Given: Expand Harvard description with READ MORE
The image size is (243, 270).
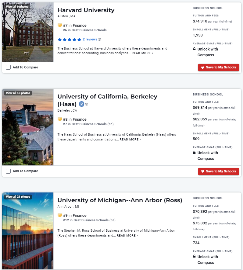Looking at the screenshot, I should click(142, 53).
